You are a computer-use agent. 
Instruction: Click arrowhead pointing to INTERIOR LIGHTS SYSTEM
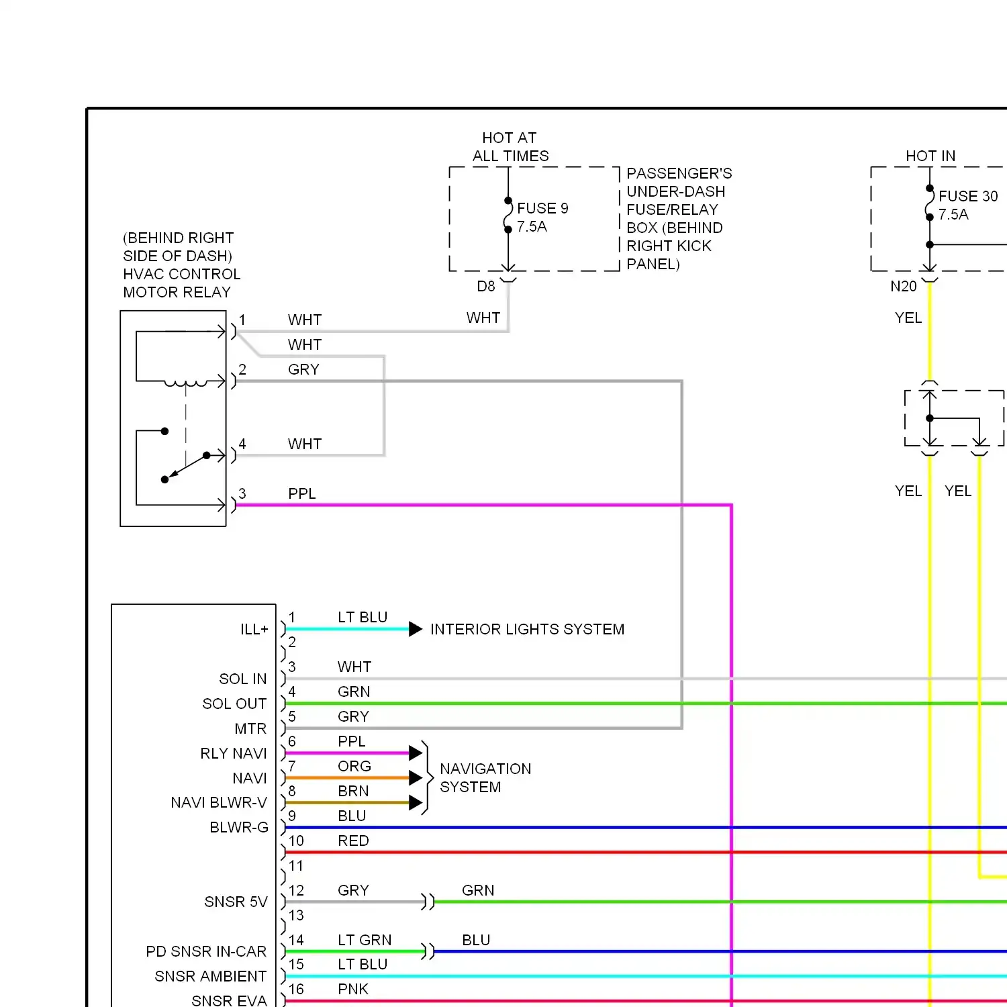coord(416,629)
